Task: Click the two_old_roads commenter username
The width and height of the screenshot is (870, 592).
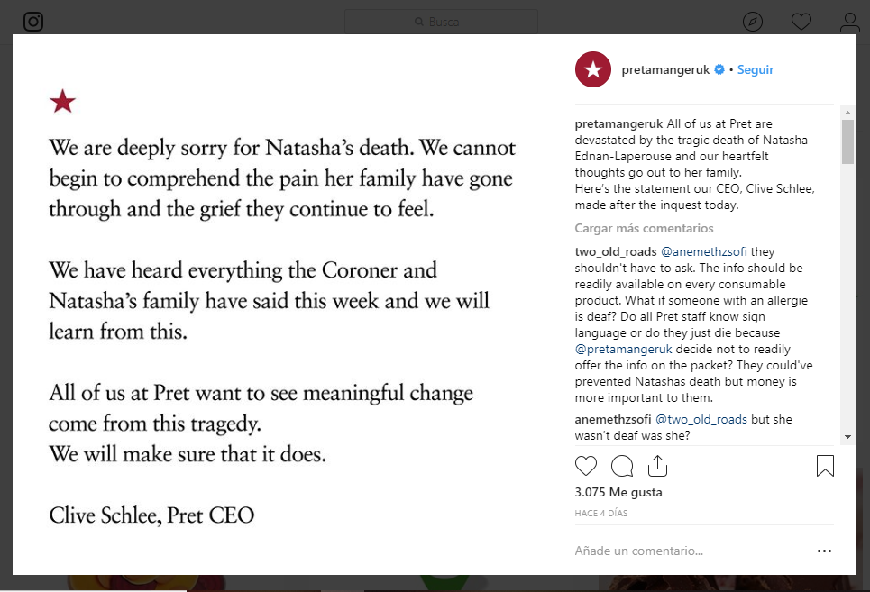Action: click(x=616, y=251)
